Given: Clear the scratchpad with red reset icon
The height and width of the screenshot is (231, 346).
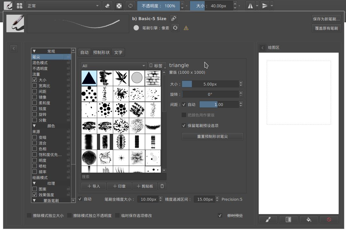Looking at the screenshot, I should pos(329,220).
